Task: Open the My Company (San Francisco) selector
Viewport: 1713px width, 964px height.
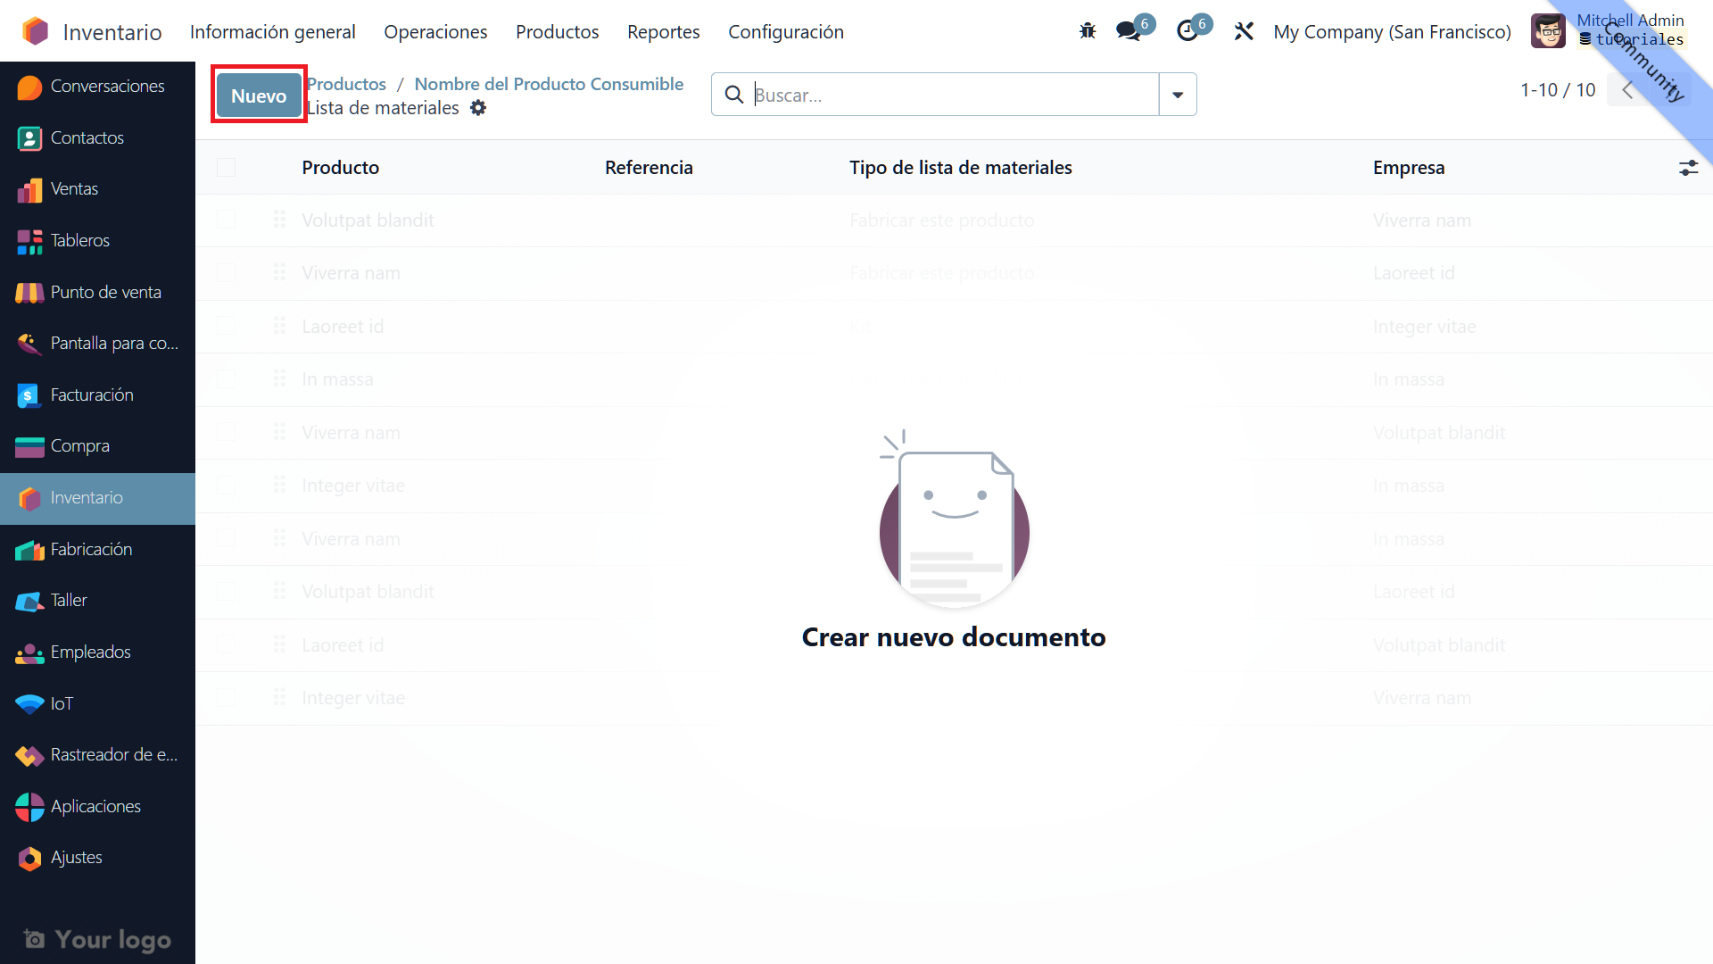Action: click(x=1392, y=31)
